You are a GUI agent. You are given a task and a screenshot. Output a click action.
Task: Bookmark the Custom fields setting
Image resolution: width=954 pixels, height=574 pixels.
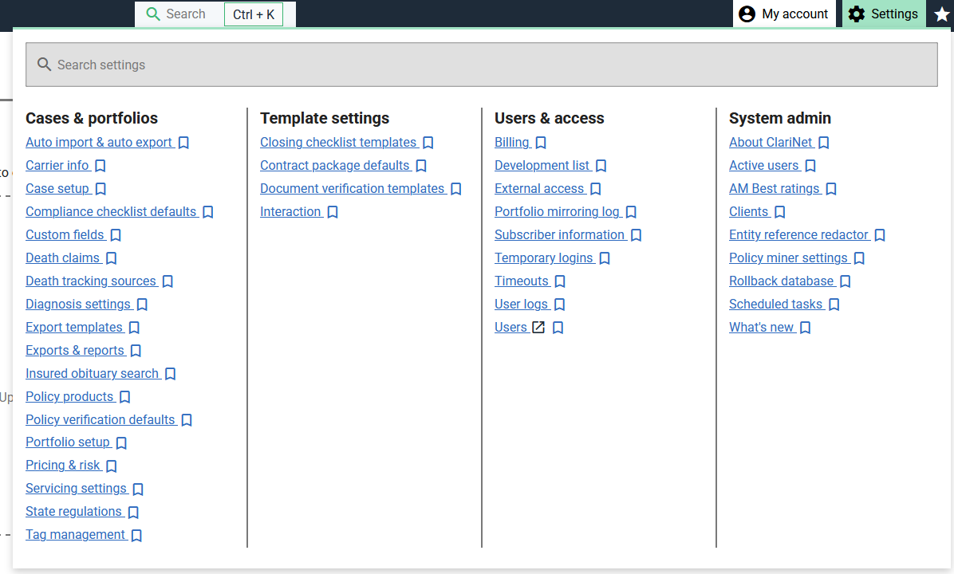click(x=116, y=235)
